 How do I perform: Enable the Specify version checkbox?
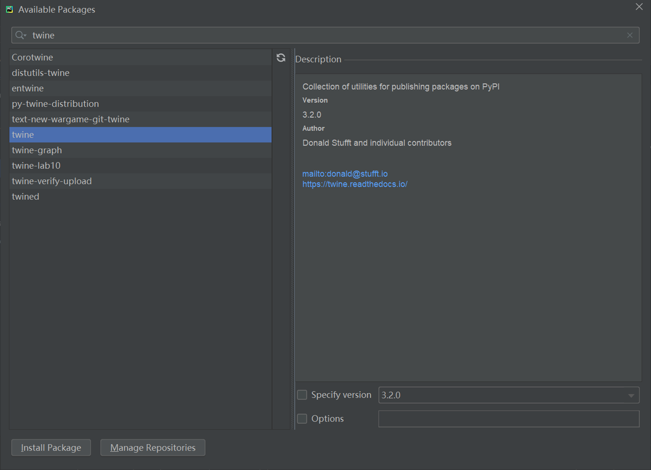pos(302,395)
